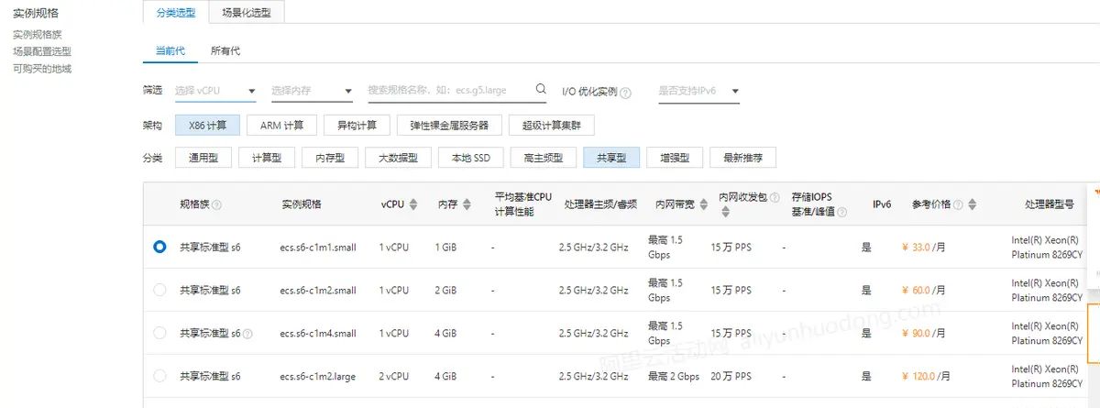Click the 实例规格 sidebar heading
This screenshot has height=408, width=1100.
click(x=36, y=13)
